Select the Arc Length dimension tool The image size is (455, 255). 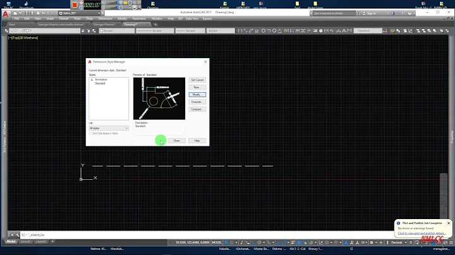(251, 31)
